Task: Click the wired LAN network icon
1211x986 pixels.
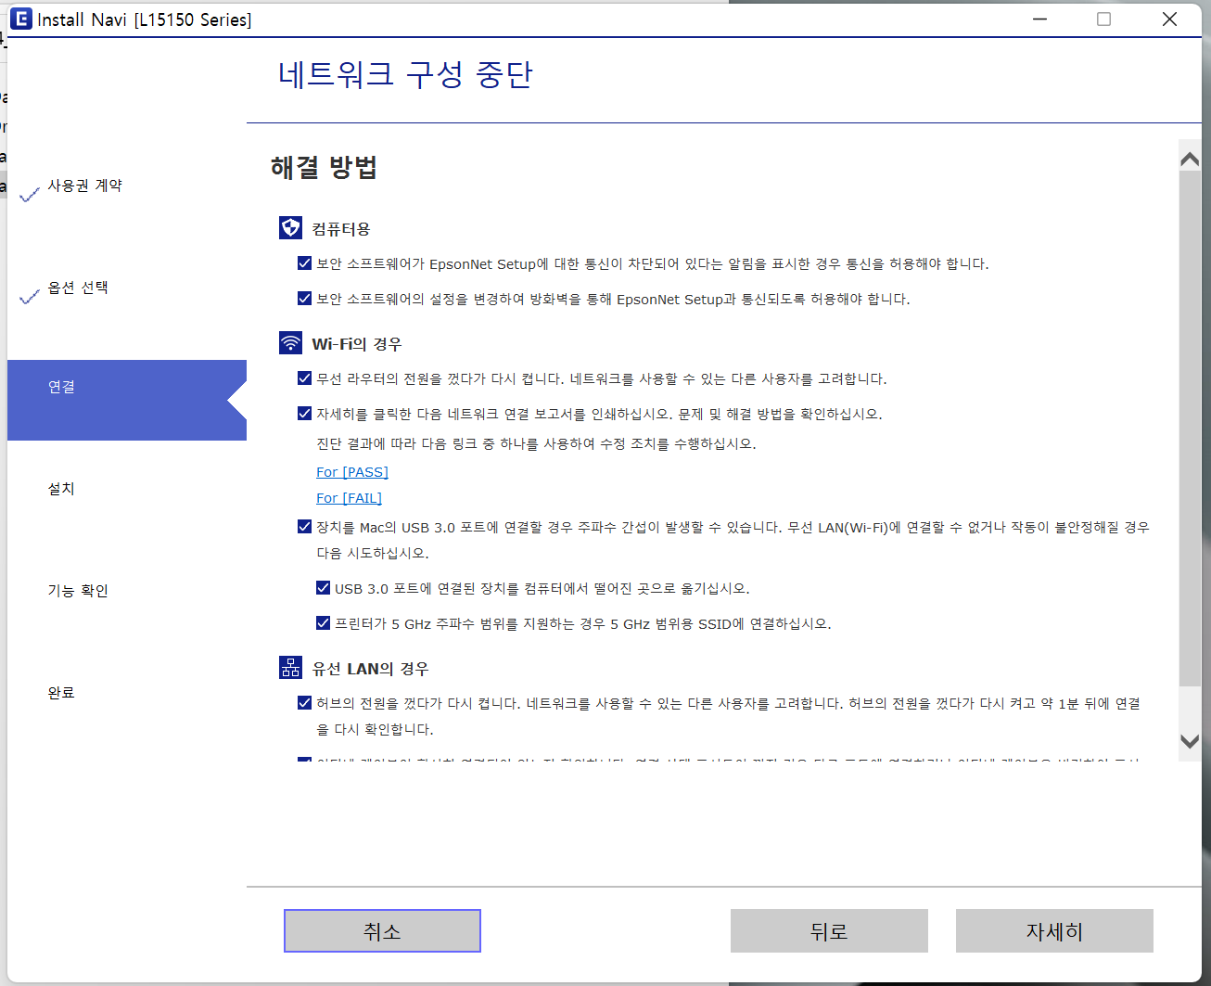Action: 290,668
